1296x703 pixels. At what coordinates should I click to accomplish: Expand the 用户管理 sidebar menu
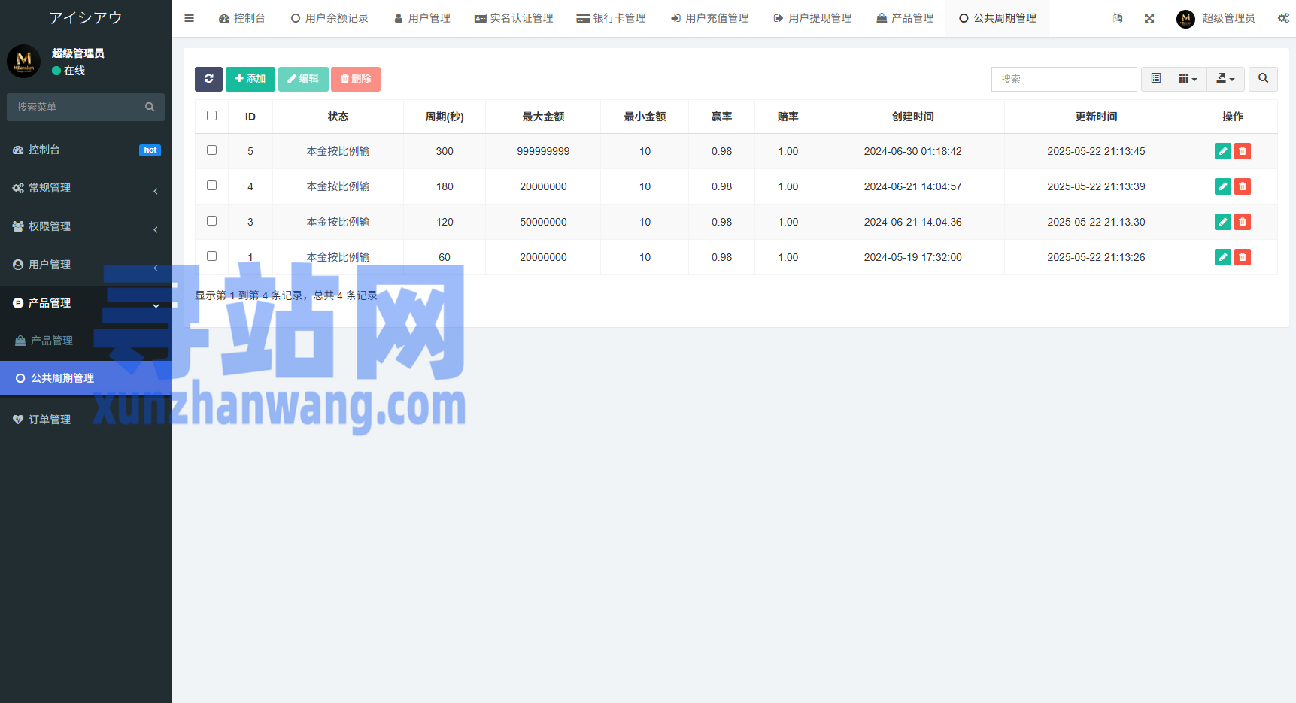[86, 265]
